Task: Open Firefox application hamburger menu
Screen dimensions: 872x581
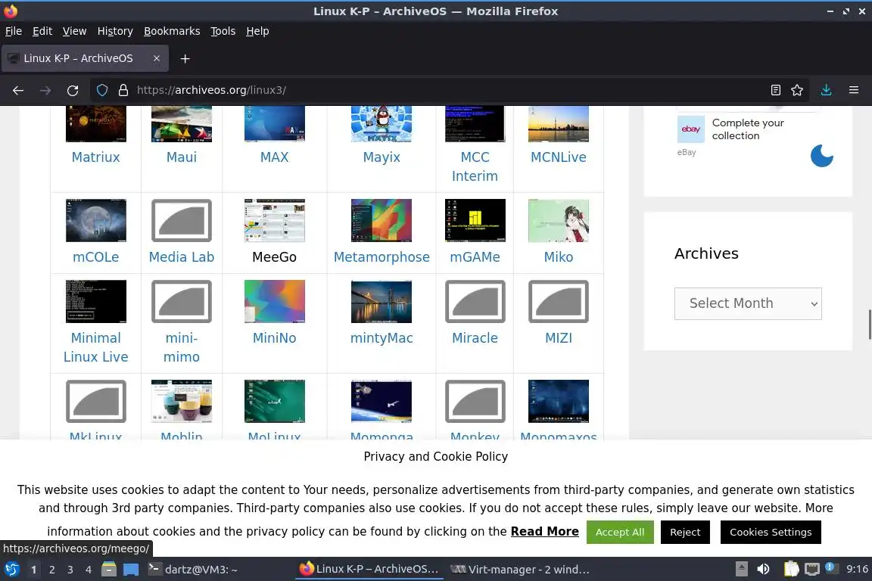Action: pyautogui.click(x=854, y=90)
